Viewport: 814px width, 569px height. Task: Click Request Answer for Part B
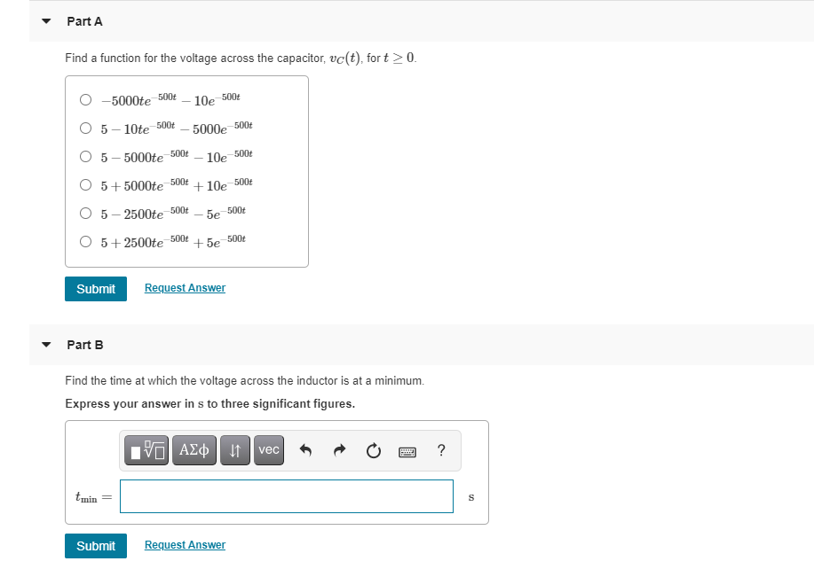(185, 544)
